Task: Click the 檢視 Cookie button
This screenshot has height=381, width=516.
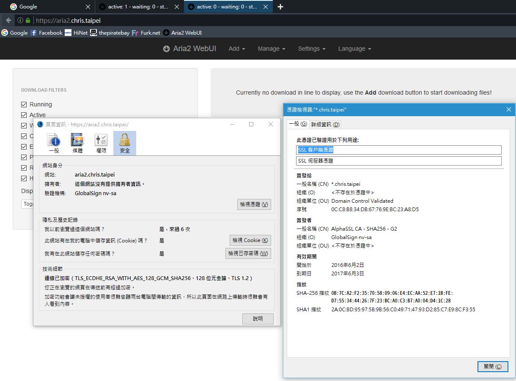Action: [x=250, y=240]
